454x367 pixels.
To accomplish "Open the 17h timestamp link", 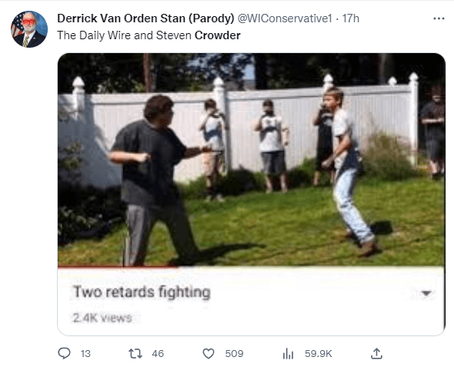I will (x=351, y=18).
